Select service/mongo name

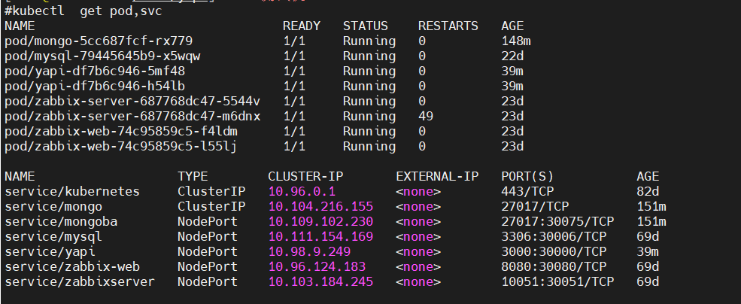pyautogui.click(x=53, y=207)
